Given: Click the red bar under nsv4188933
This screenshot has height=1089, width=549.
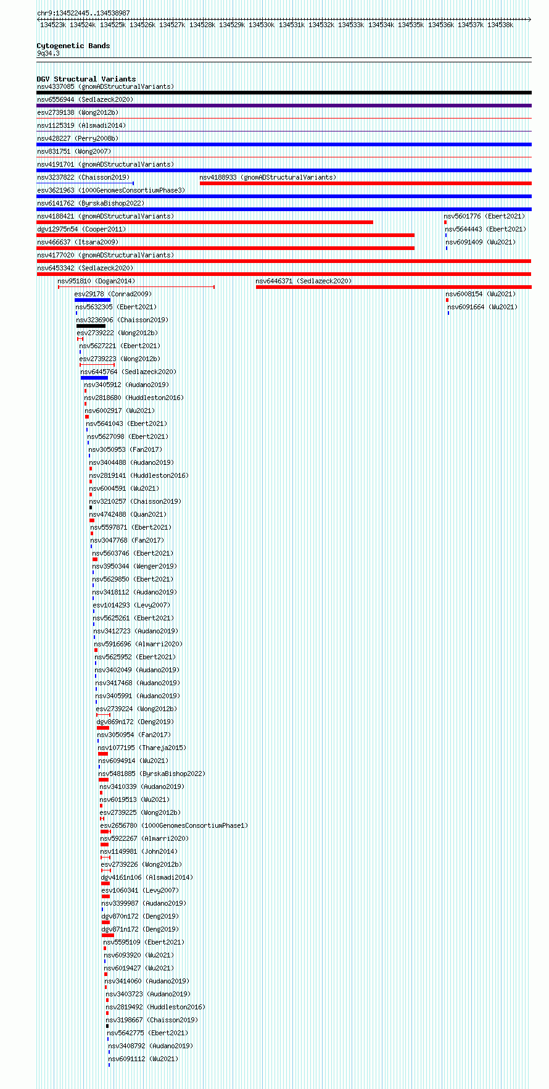Looking at the screenshot, I should 366,183.
